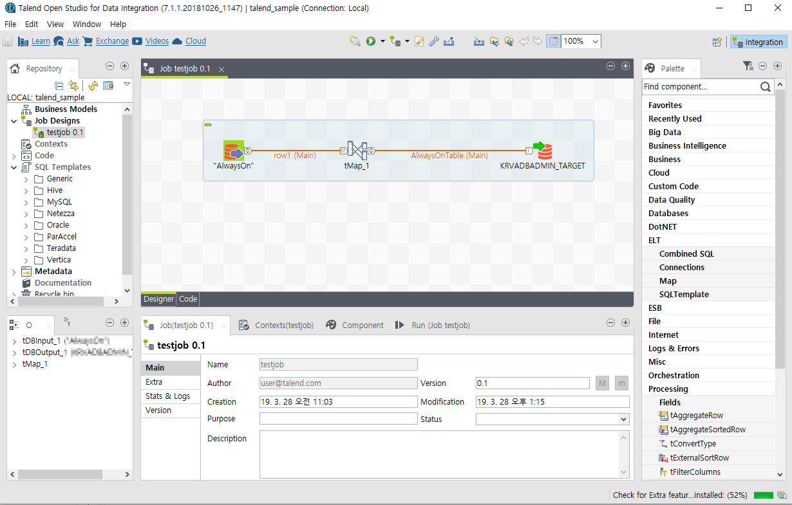Click the Save disk icon in toolbar

tap(8, 41)
